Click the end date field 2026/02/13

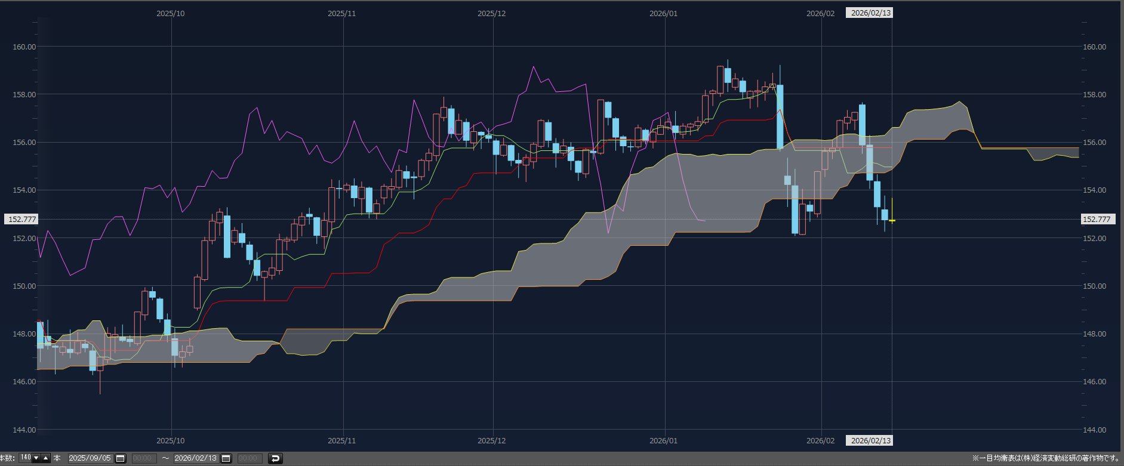(x=195, y=458)
